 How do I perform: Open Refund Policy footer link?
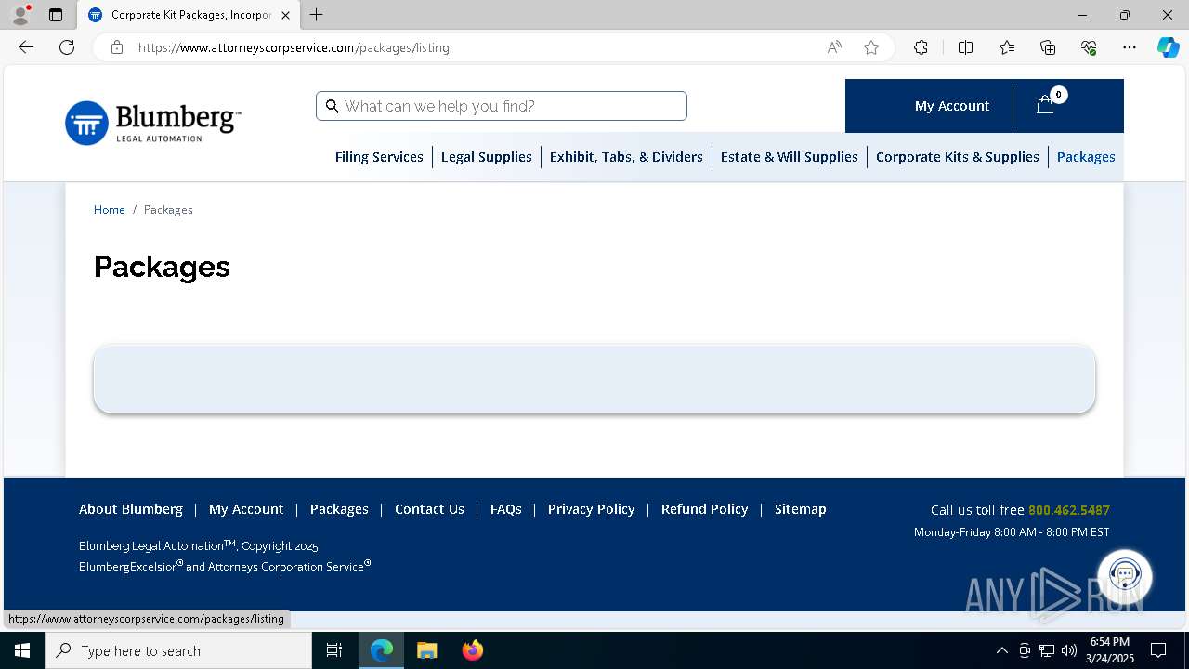(705, 509)
